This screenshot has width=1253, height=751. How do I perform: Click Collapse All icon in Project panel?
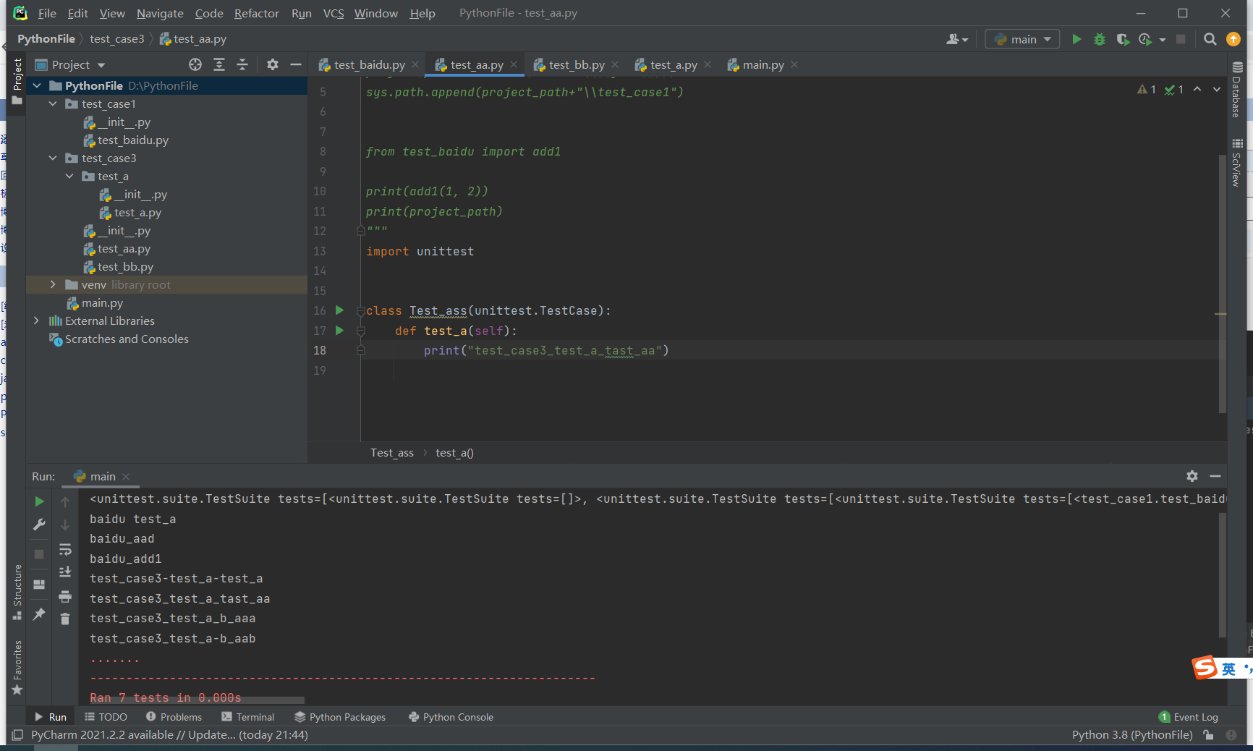tap(242, 64)
